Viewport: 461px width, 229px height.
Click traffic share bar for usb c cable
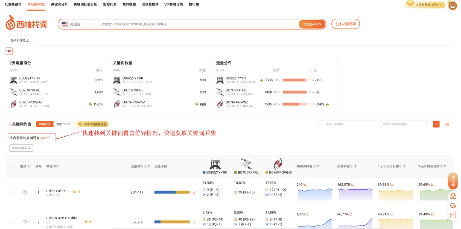tap(172, 192)
